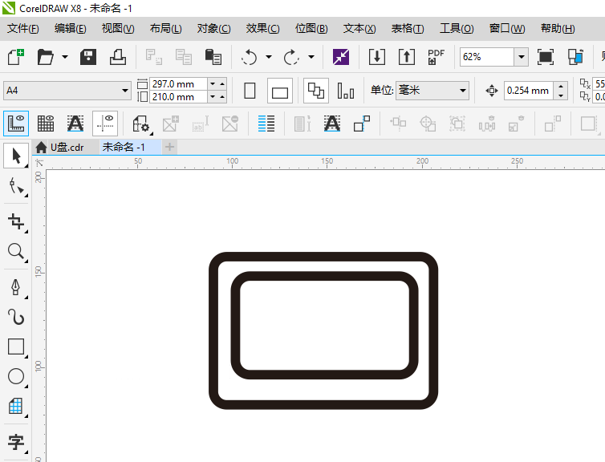Select the Shape edit tool
This screenshot has height=462, width=605.
[x=15, y=187]
